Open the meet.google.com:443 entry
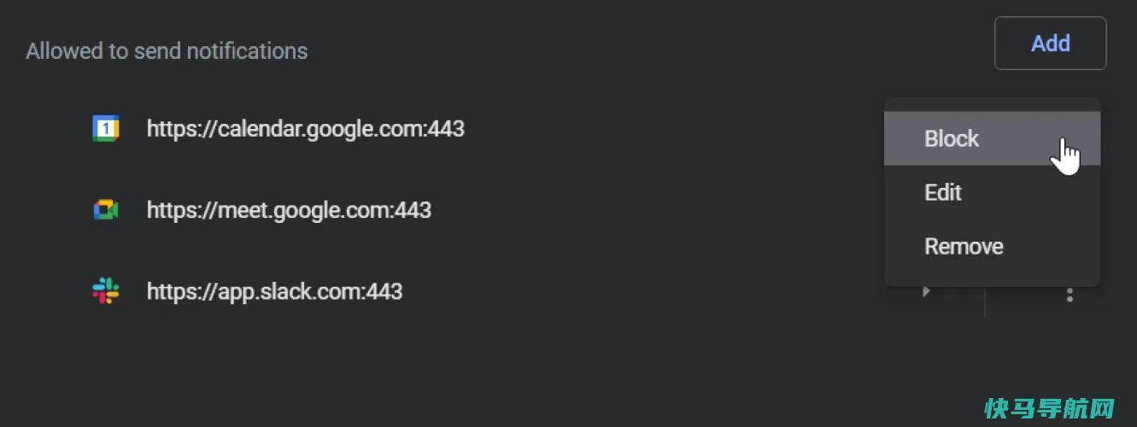This screenshot has height=427, width=1137. pos(289,210)
